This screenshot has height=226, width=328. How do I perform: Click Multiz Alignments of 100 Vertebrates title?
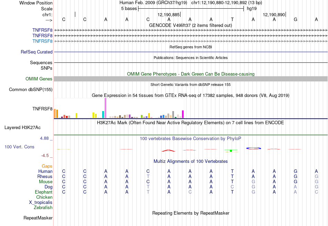[x=191, y=161]
